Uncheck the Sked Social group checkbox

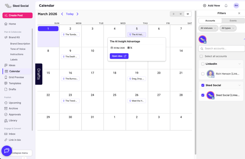tap(203, 85)
